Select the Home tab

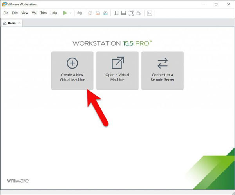pyautogui.click(x=9, y=23)
